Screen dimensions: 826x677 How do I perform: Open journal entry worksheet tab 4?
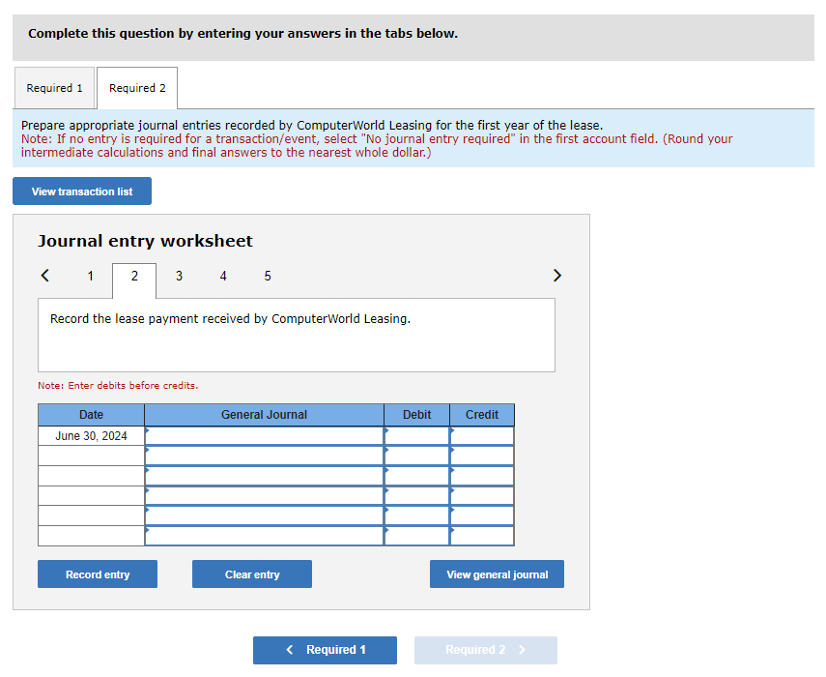pos(223,276)
